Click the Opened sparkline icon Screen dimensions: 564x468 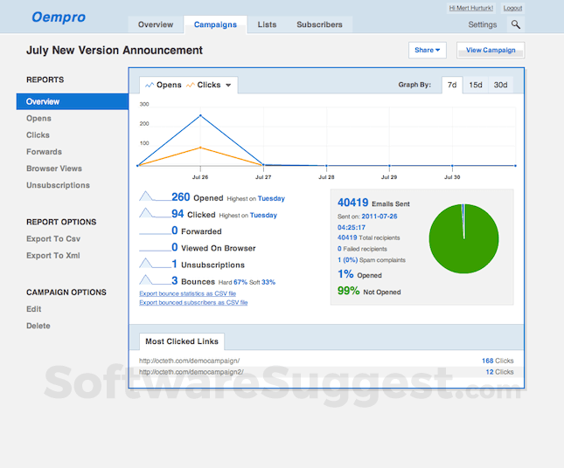tap(154, 196)
